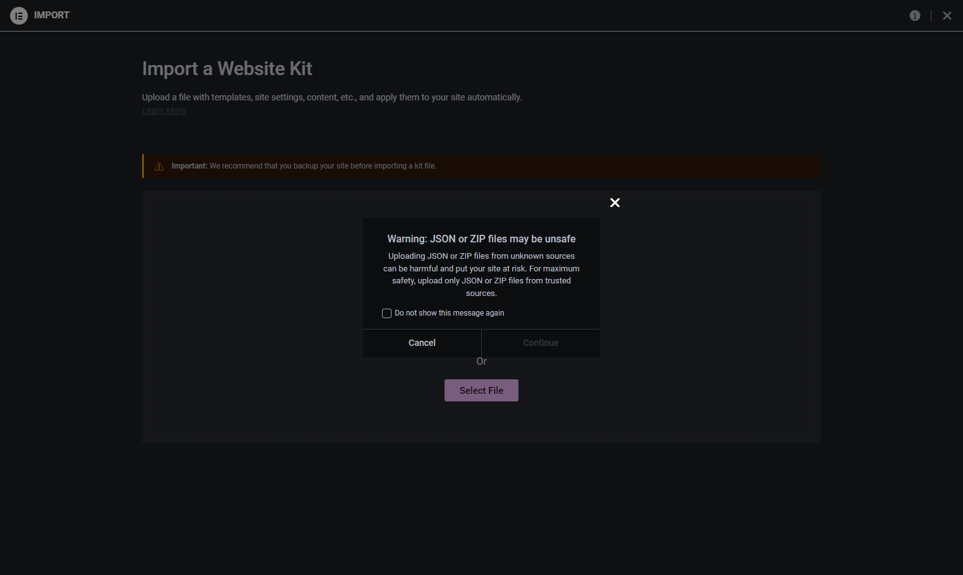Dismiss the warning dialog with its X
963x575 pixels.
tap(615, 203)
